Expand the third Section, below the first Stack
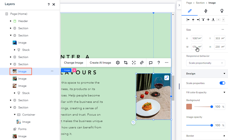The image size is (228, 140). click(x=11, y=57)
